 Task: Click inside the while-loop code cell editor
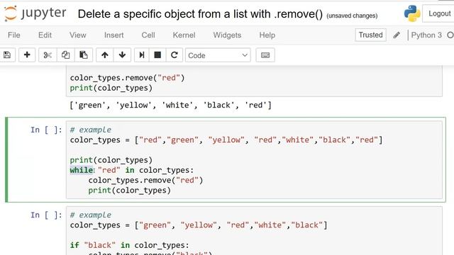(x=254, y=160)
